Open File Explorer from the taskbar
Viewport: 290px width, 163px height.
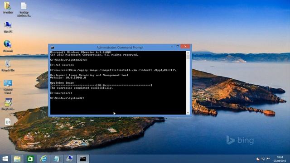coord(17,159)
